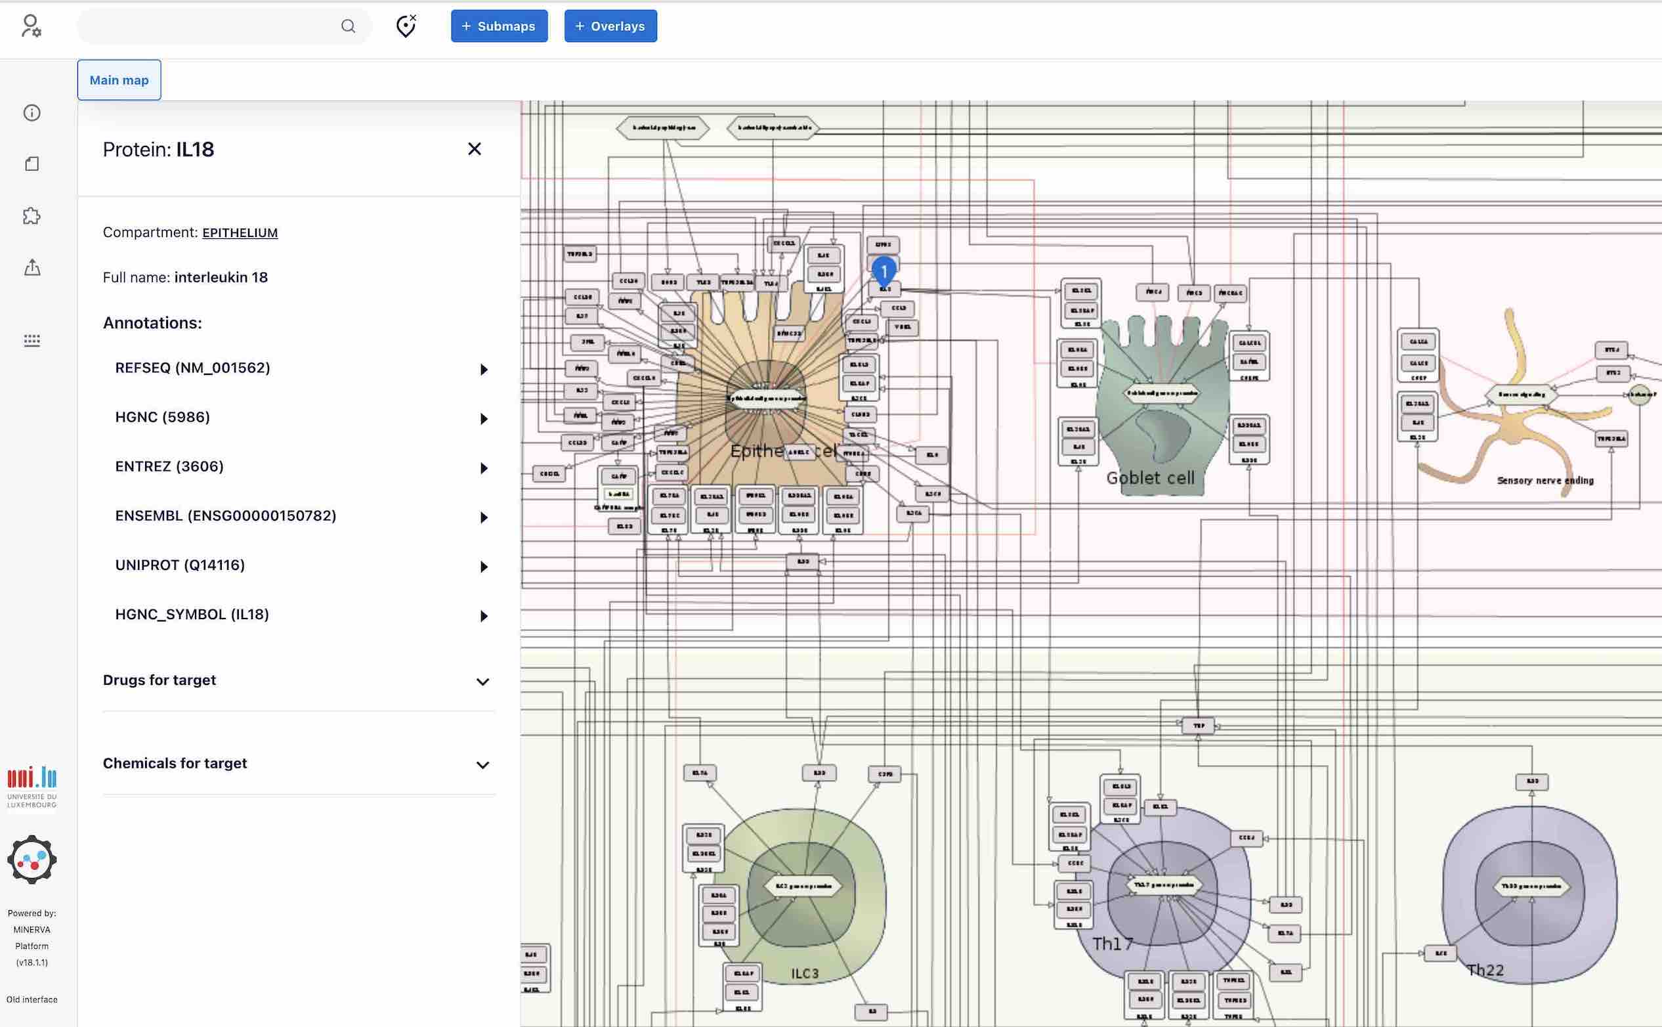Open the submaps panel icon in sidebar

tap(32, 163)
